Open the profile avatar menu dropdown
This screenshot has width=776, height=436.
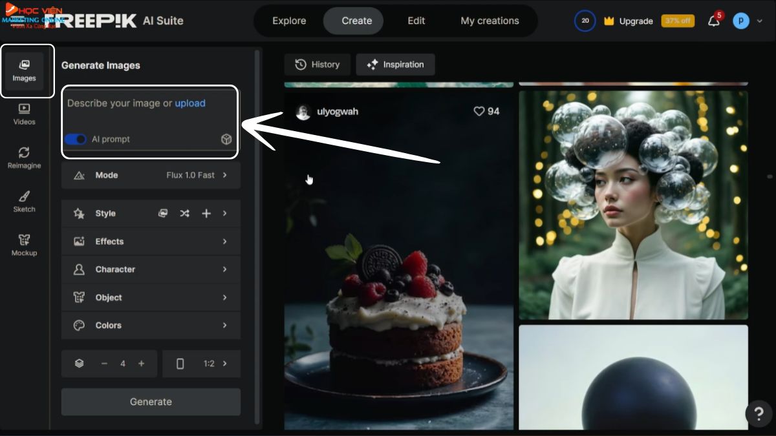(x=748, y=21)
